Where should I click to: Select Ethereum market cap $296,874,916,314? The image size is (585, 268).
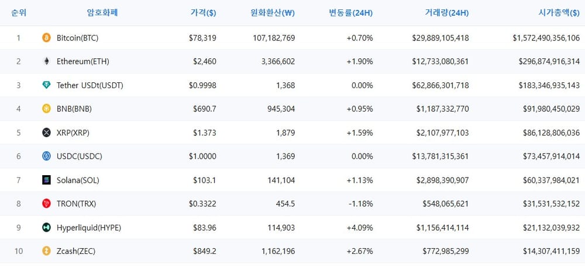[x=549, y=61]
